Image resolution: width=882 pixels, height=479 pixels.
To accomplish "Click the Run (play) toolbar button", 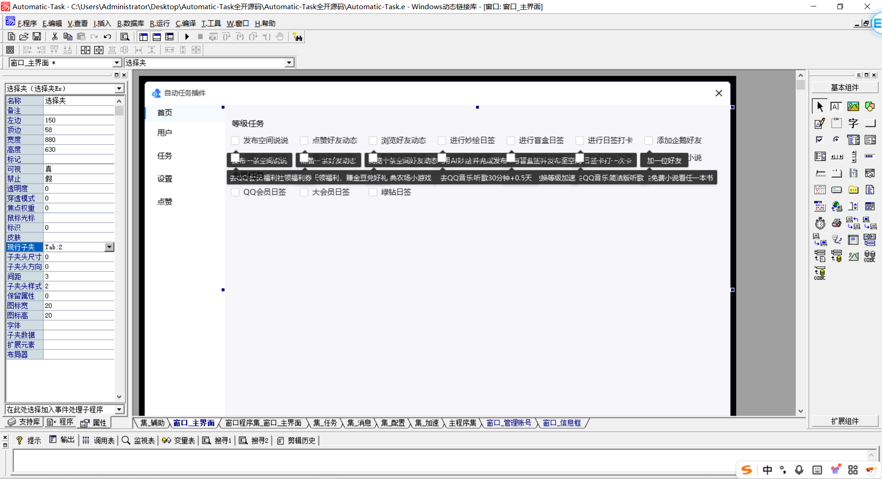I will 187,37.
